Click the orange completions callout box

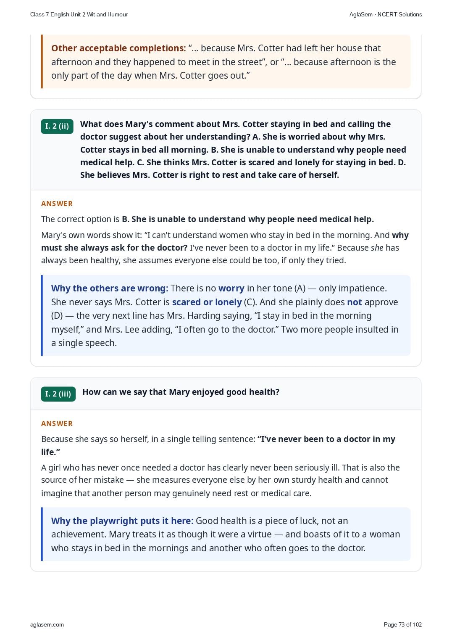[x=226, y=62]
